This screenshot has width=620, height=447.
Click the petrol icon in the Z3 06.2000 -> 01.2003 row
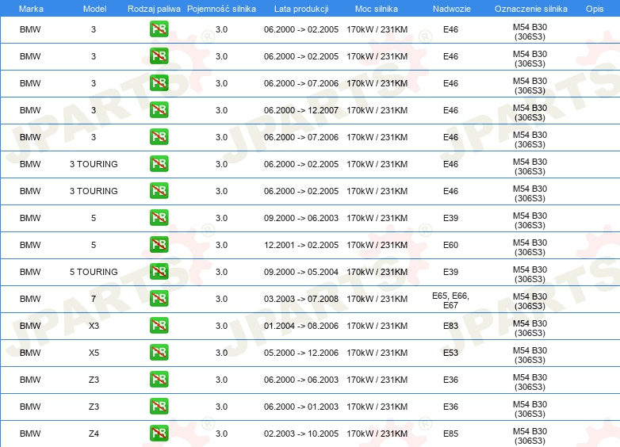(159, 407)
